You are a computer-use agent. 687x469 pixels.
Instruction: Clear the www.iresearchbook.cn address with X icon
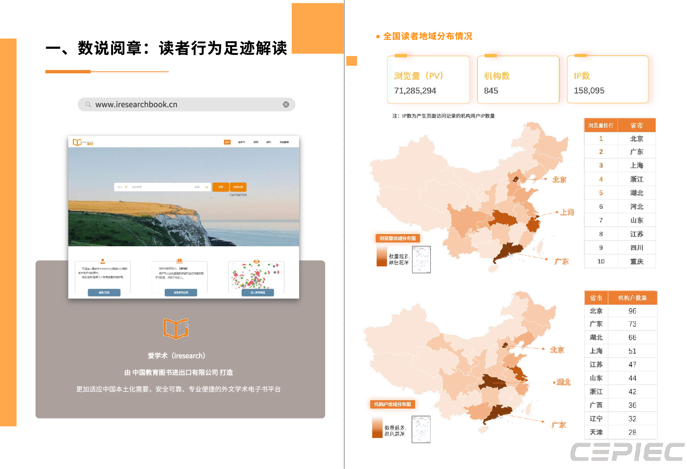pos(286,105)
